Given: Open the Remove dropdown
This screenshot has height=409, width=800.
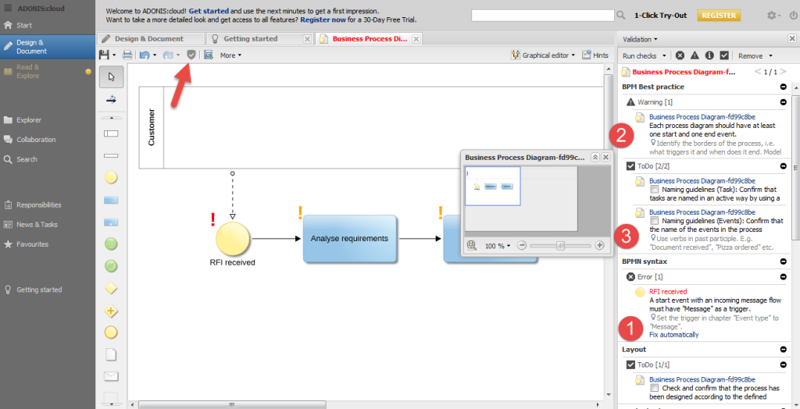Looking at the screenshot, I should click(x=755, y=55).
